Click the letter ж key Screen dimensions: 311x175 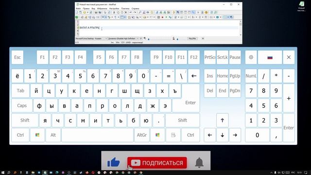153,105
